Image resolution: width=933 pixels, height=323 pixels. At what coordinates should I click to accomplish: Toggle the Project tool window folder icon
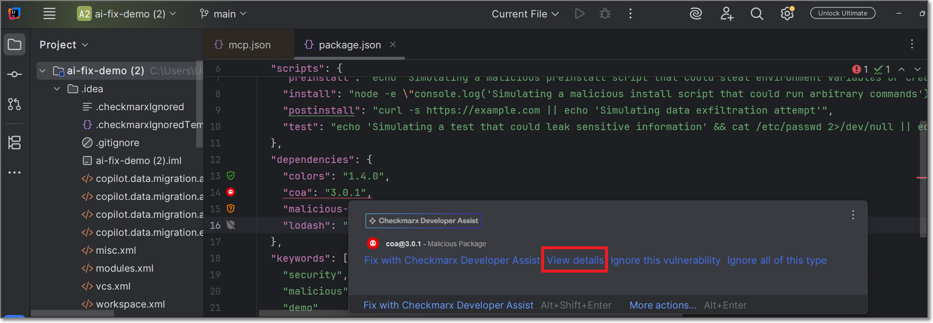[14, 44]
